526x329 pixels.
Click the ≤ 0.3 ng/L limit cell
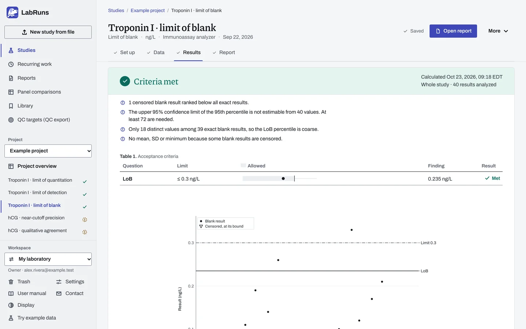[x=188, y=179]
